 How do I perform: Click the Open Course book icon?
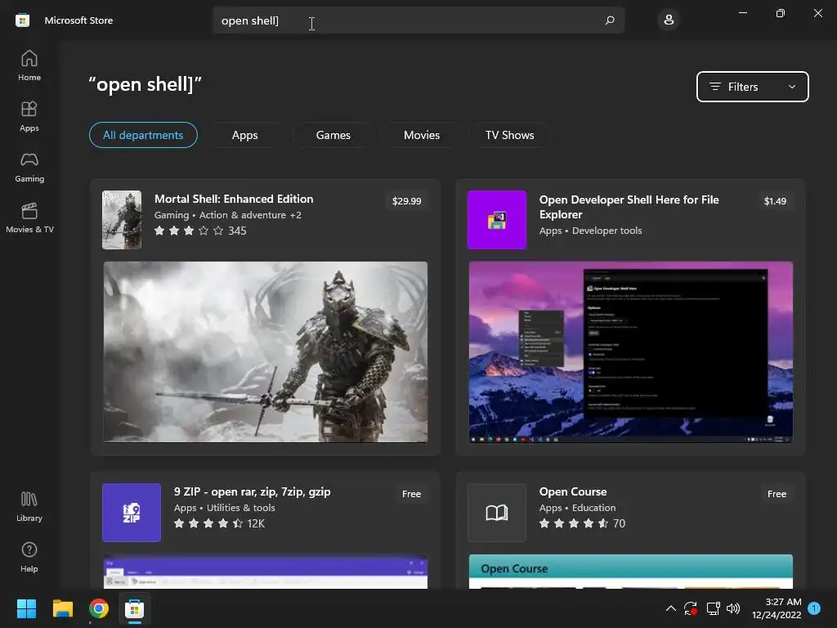496,512
